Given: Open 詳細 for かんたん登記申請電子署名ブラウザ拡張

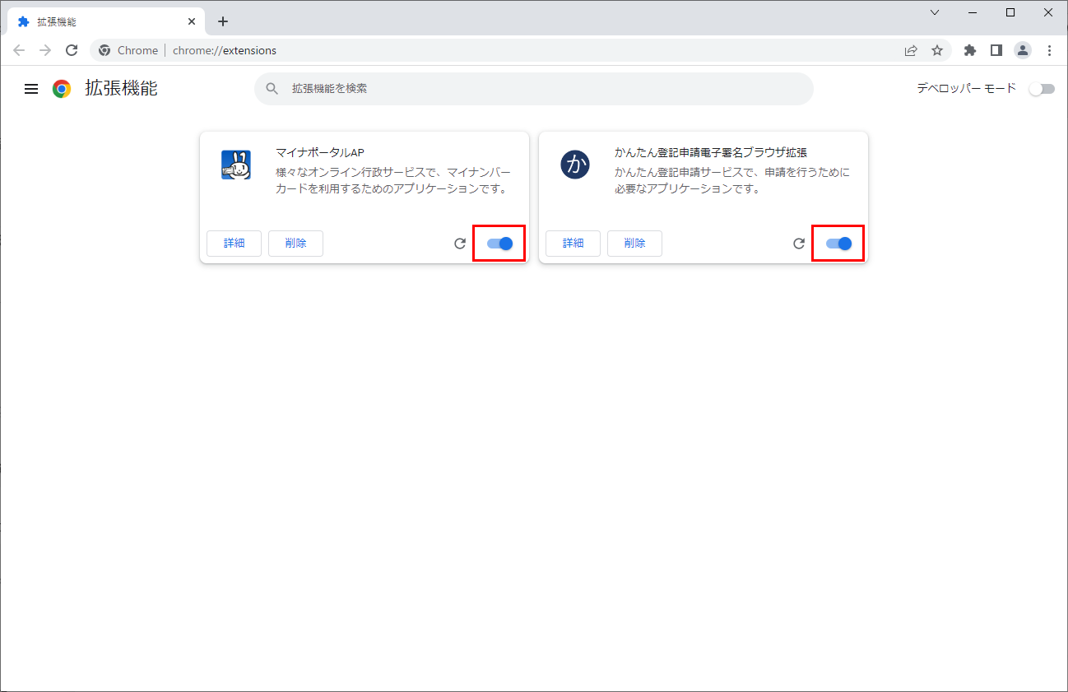Looking at the screenshot, I should click(x=573, y=244).
